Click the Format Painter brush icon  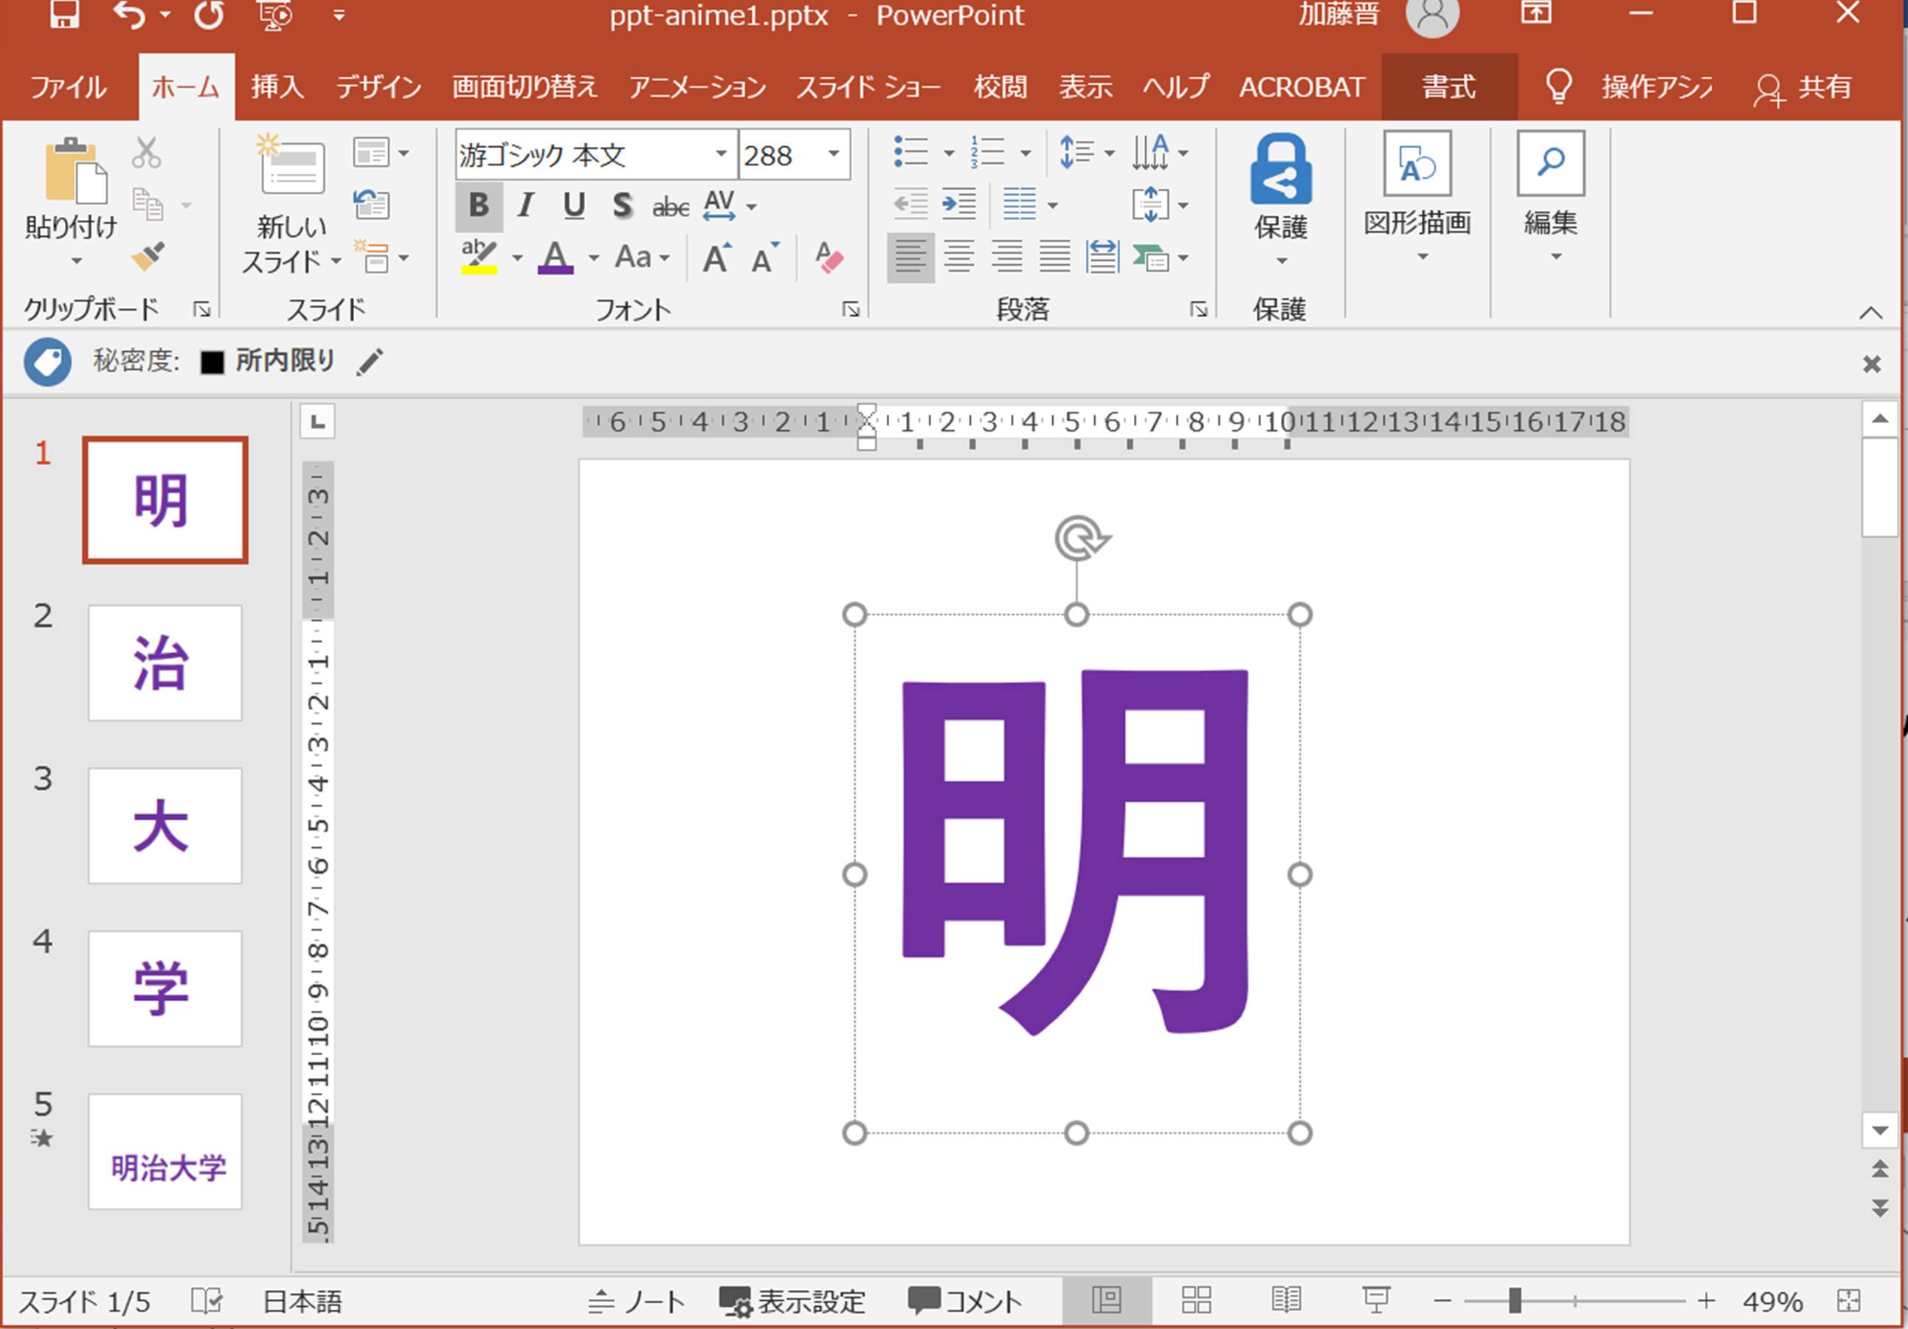coord(148,258)
